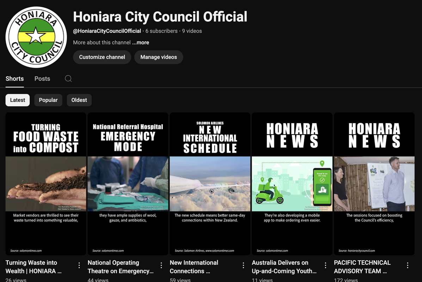This screenshot has width=422, height=282.
Task: Open PACIFIC TECHNICAL ADVISORY TEAM title link
Action: point(362,266)
